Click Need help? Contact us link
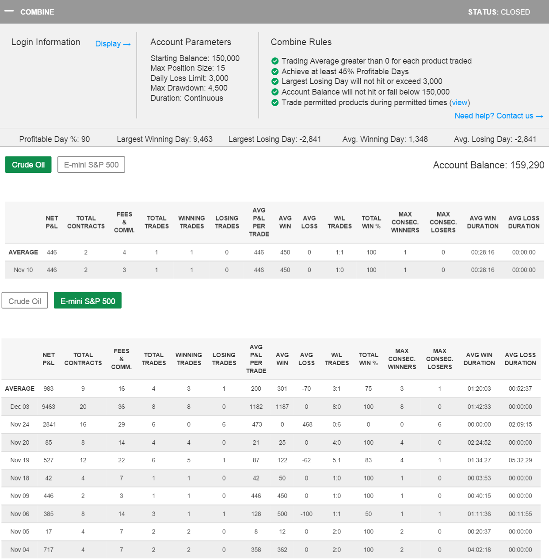 [x=498, y=116]
